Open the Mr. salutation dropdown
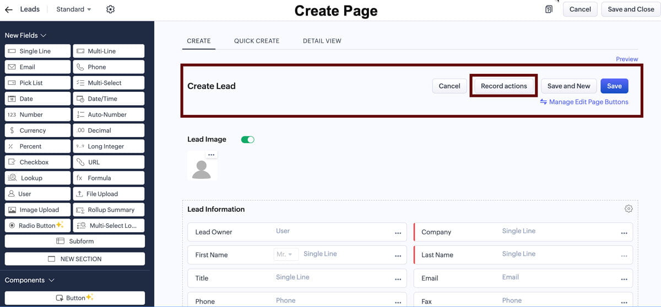The height and width of the screenshot is (307, 661). pyautogui.click(x=286, y=254)
